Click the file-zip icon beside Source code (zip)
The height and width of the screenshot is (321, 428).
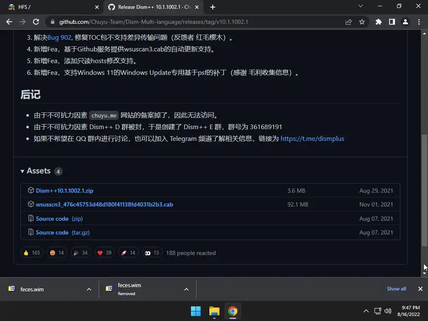point(31,218)
